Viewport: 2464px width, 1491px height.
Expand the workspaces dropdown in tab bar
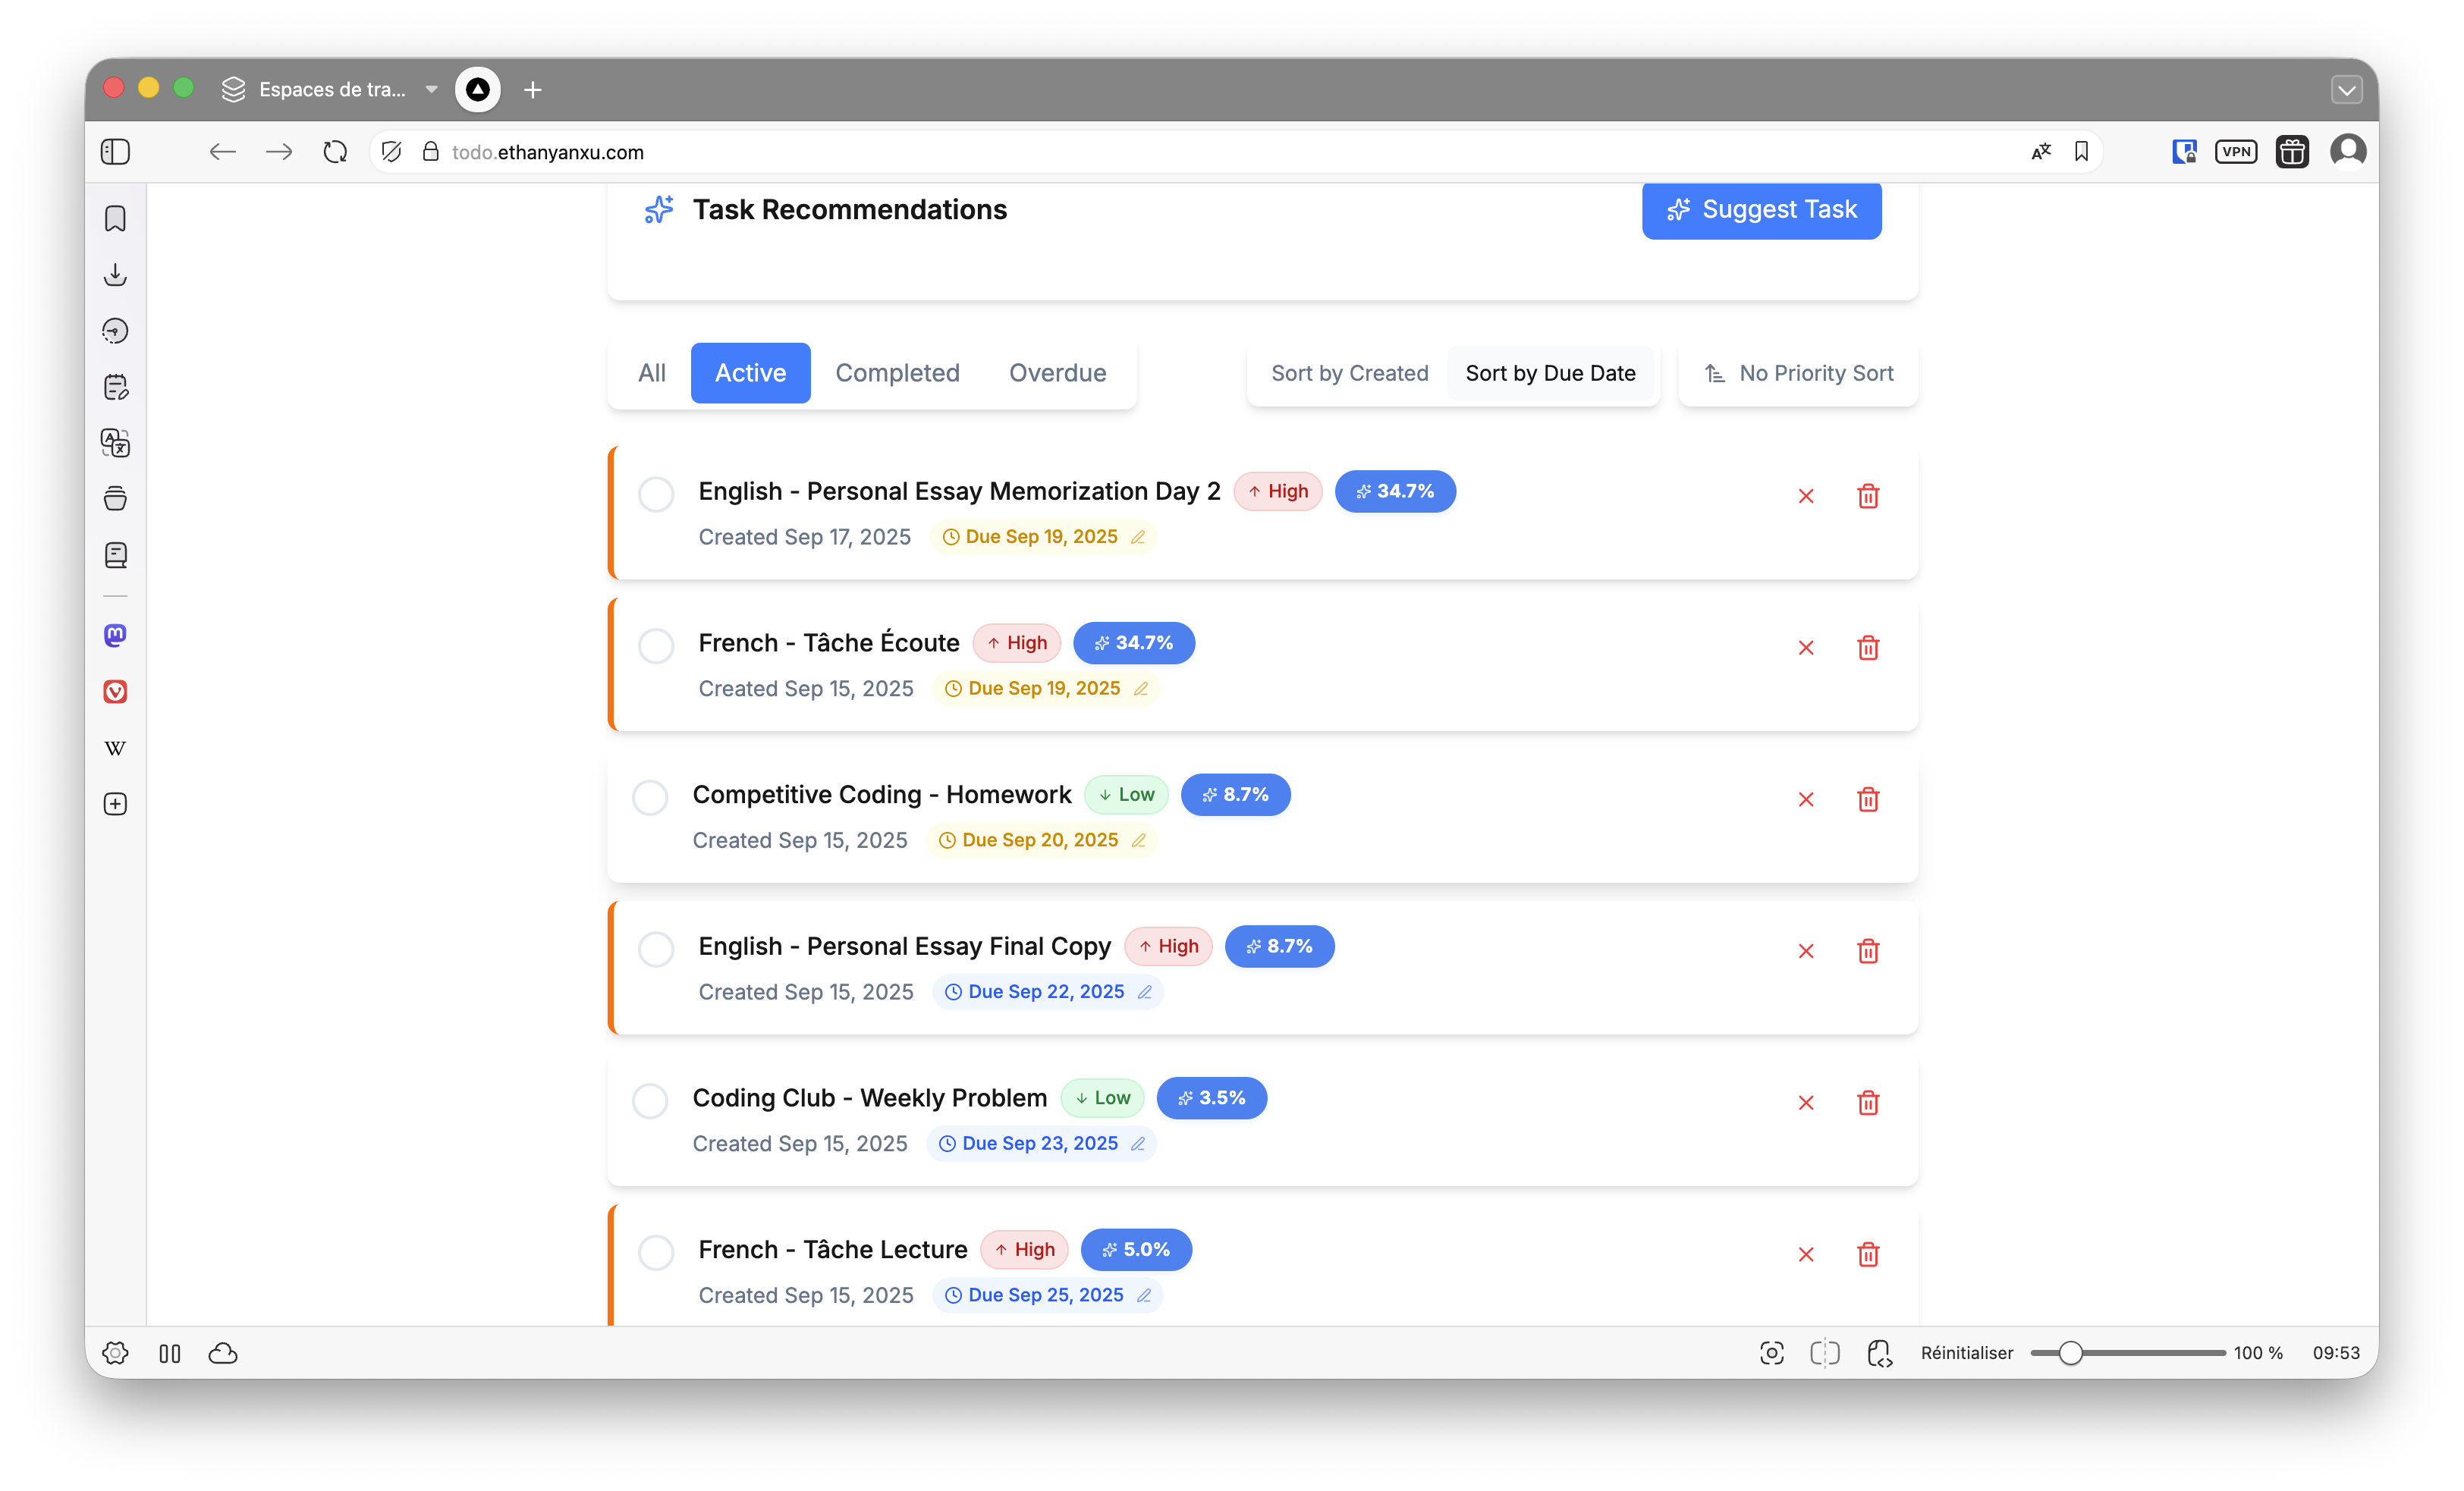point(431,89)
